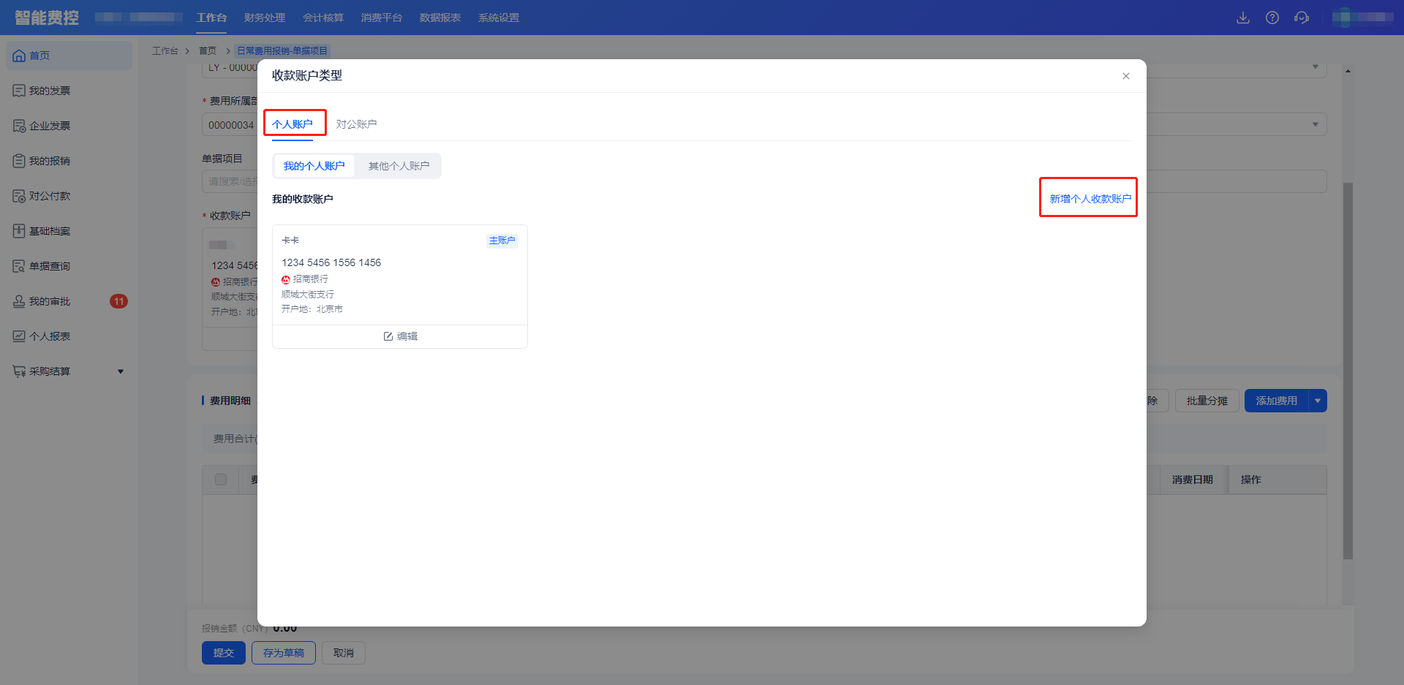The height and width of the screenshot is (685, 1404).
Task: Go to 企业发票 in sidebar
Action: tap(50, 126)
